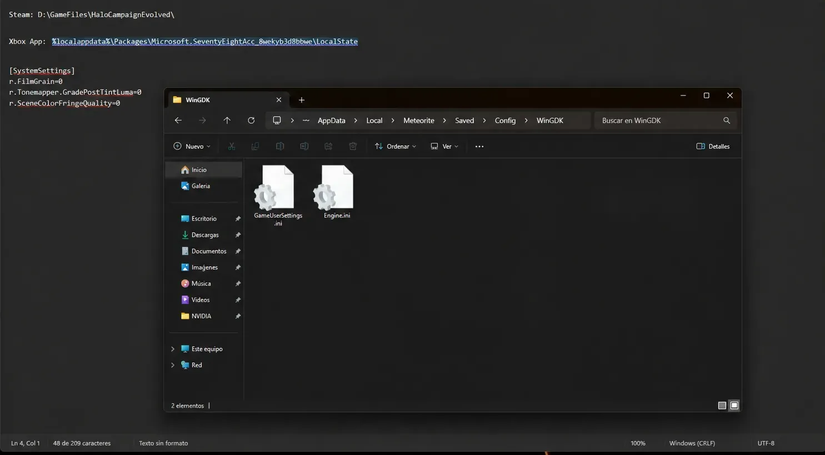Open the Nuevo new item menu
The height and width of the screenshot is (455, 825).
tap(192, 146)
